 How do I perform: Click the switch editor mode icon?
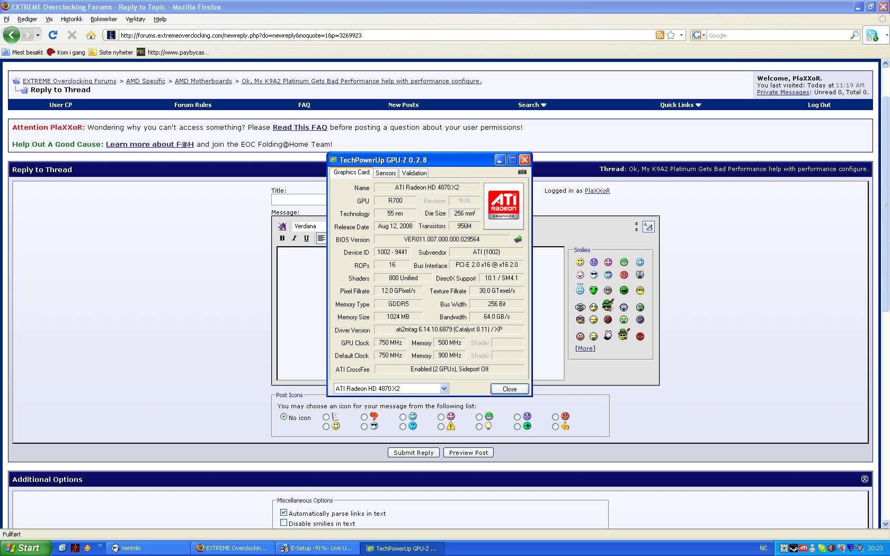(x=648, y=227)
